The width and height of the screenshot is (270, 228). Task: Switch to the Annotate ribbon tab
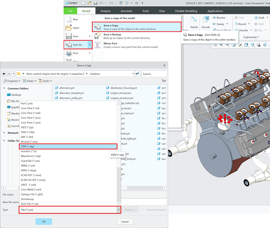click(x=127, y=11)
